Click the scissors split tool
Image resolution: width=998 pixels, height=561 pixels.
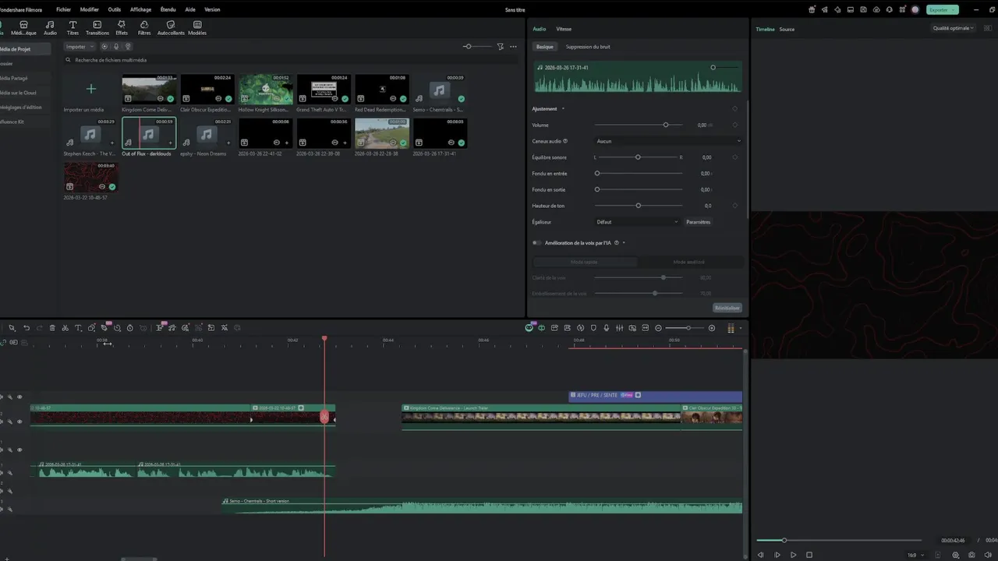tap(65, 328)
